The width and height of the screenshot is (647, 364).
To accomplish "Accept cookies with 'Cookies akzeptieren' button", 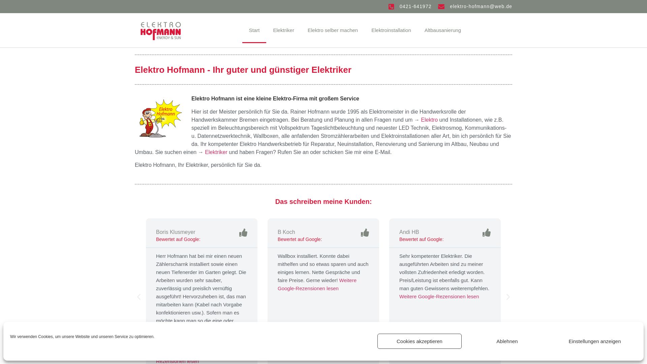I will coord(419,341).
